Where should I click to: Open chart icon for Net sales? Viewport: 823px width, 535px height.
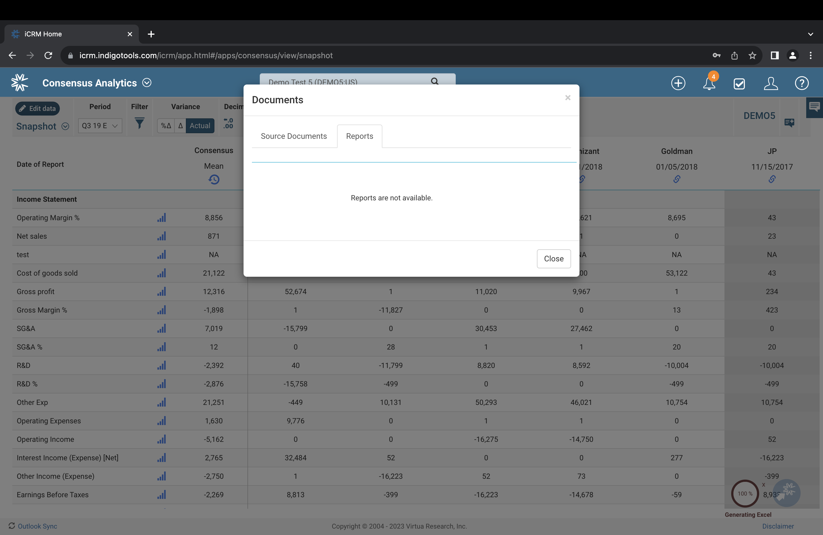click(162, 236)
